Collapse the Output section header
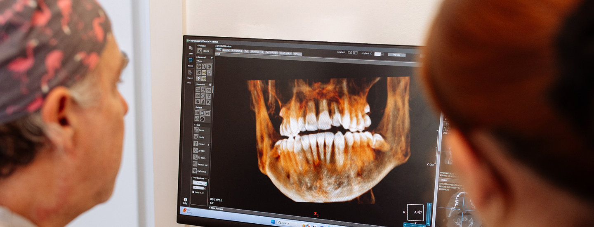The image size is (594, 227). (198, 107)
